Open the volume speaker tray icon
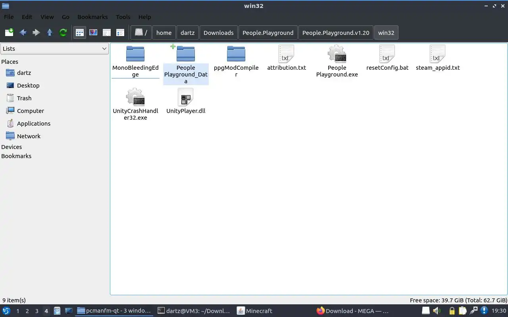This screenshot has width=508, height=317. click(437, 311)
